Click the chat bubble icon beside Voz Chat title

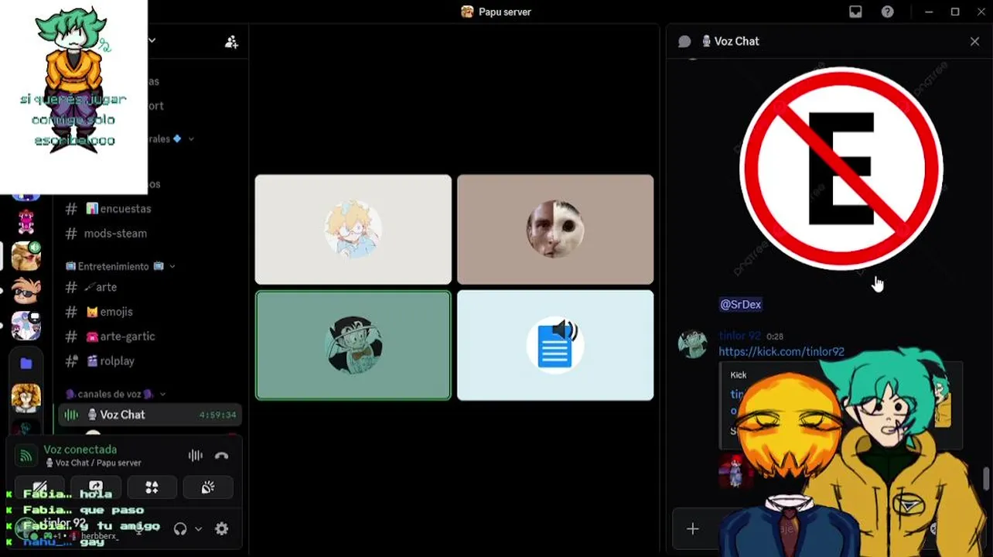[x=684, y=42]
